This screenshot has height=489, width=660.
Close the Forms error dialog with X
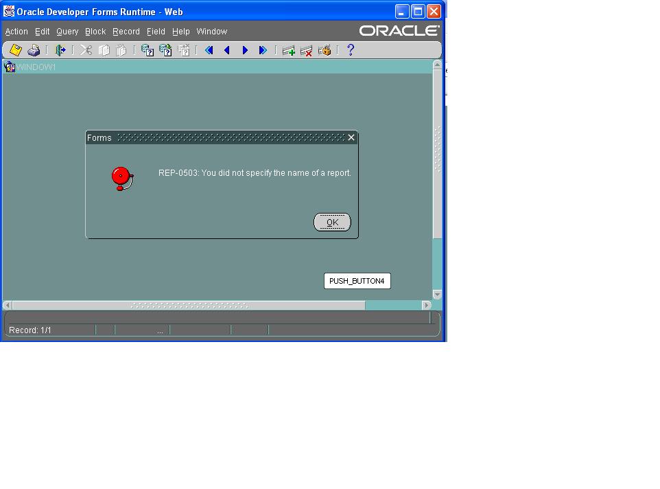[351, 137]
